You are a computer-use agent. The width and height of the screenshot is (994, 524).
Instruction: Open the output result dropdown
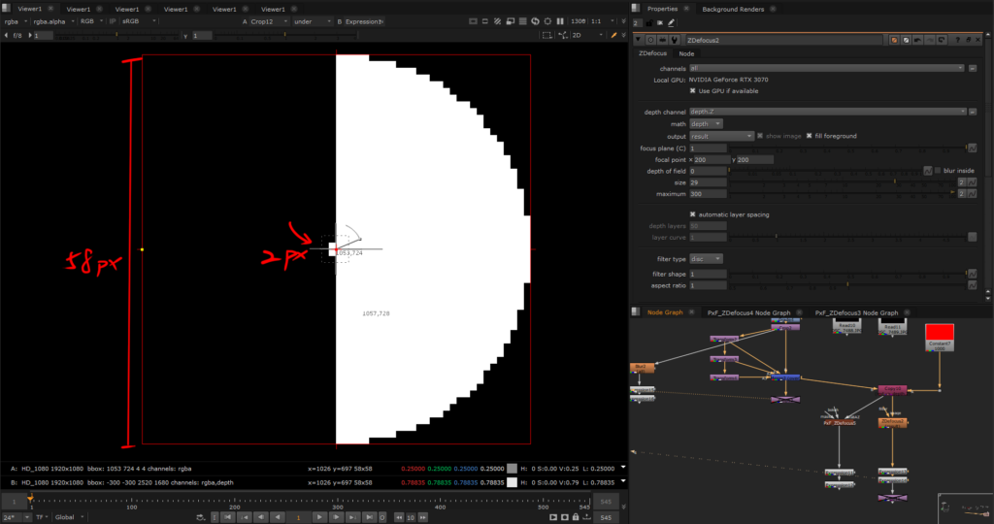pos(721,136)
